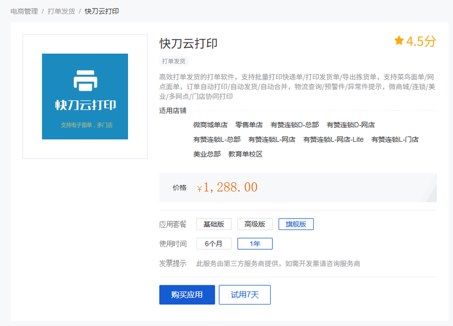Viewport: 453px width, 326px height.
Task: Click the 价格 label
Action: (x=180, y=188)
